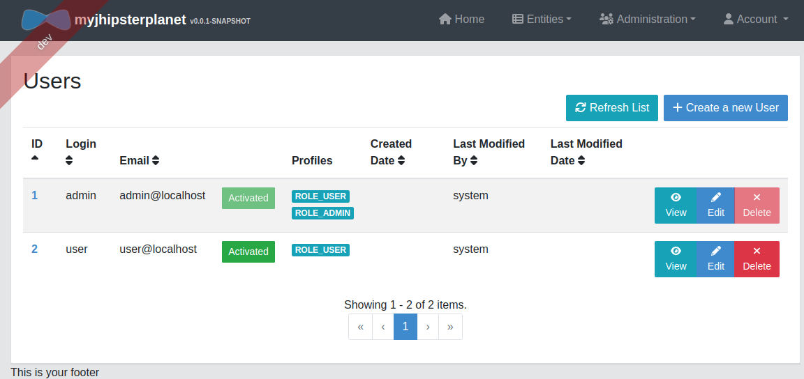
Task: Click the 'user' login cell
Action: (76, 249)
